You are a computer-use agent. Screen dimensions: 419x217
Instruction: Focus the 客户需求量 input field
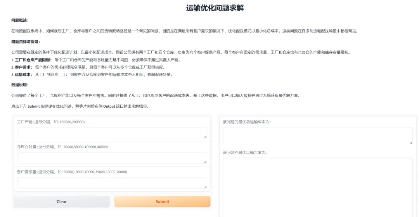pyautogui.click(x=112, y=183)
